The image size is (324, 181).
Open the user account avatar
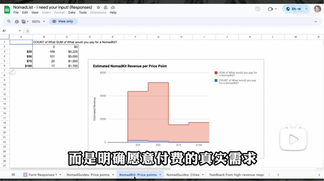317,9
